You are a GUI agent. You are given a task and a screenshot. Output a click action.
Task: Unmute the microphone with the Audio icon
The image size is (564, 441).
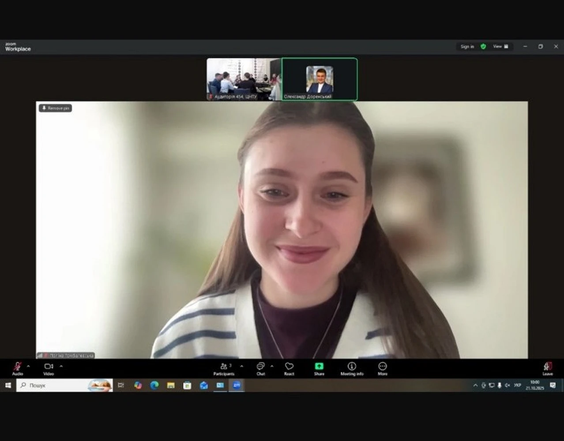coord(17,367)
